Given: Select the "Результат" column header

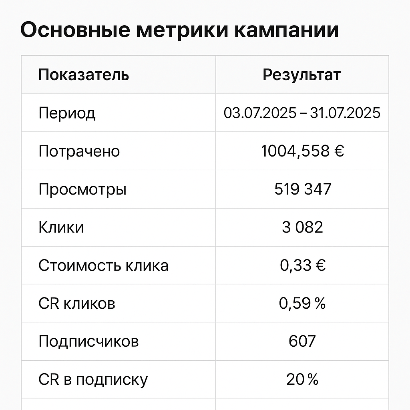Looking at the screenshot, I should click(301, 75).
